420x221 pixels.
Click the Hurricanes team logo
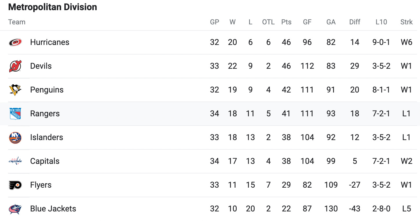15,42
